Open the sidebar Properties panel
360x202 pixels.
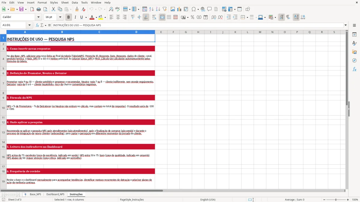click(354, 35)
